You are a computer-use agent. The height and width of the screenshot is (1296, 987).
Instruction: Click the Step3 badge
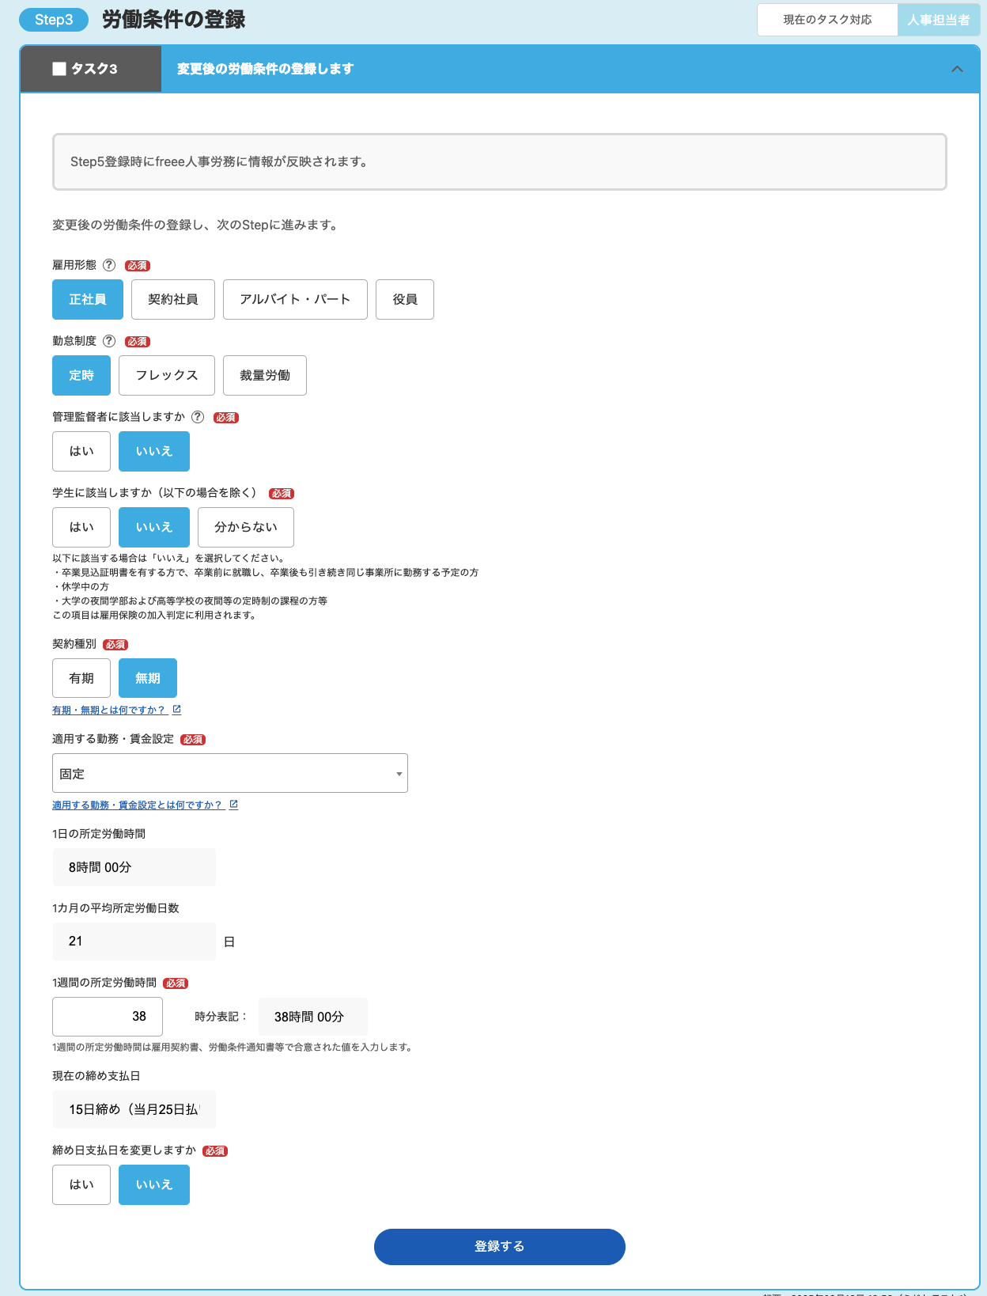click(54, 20)
